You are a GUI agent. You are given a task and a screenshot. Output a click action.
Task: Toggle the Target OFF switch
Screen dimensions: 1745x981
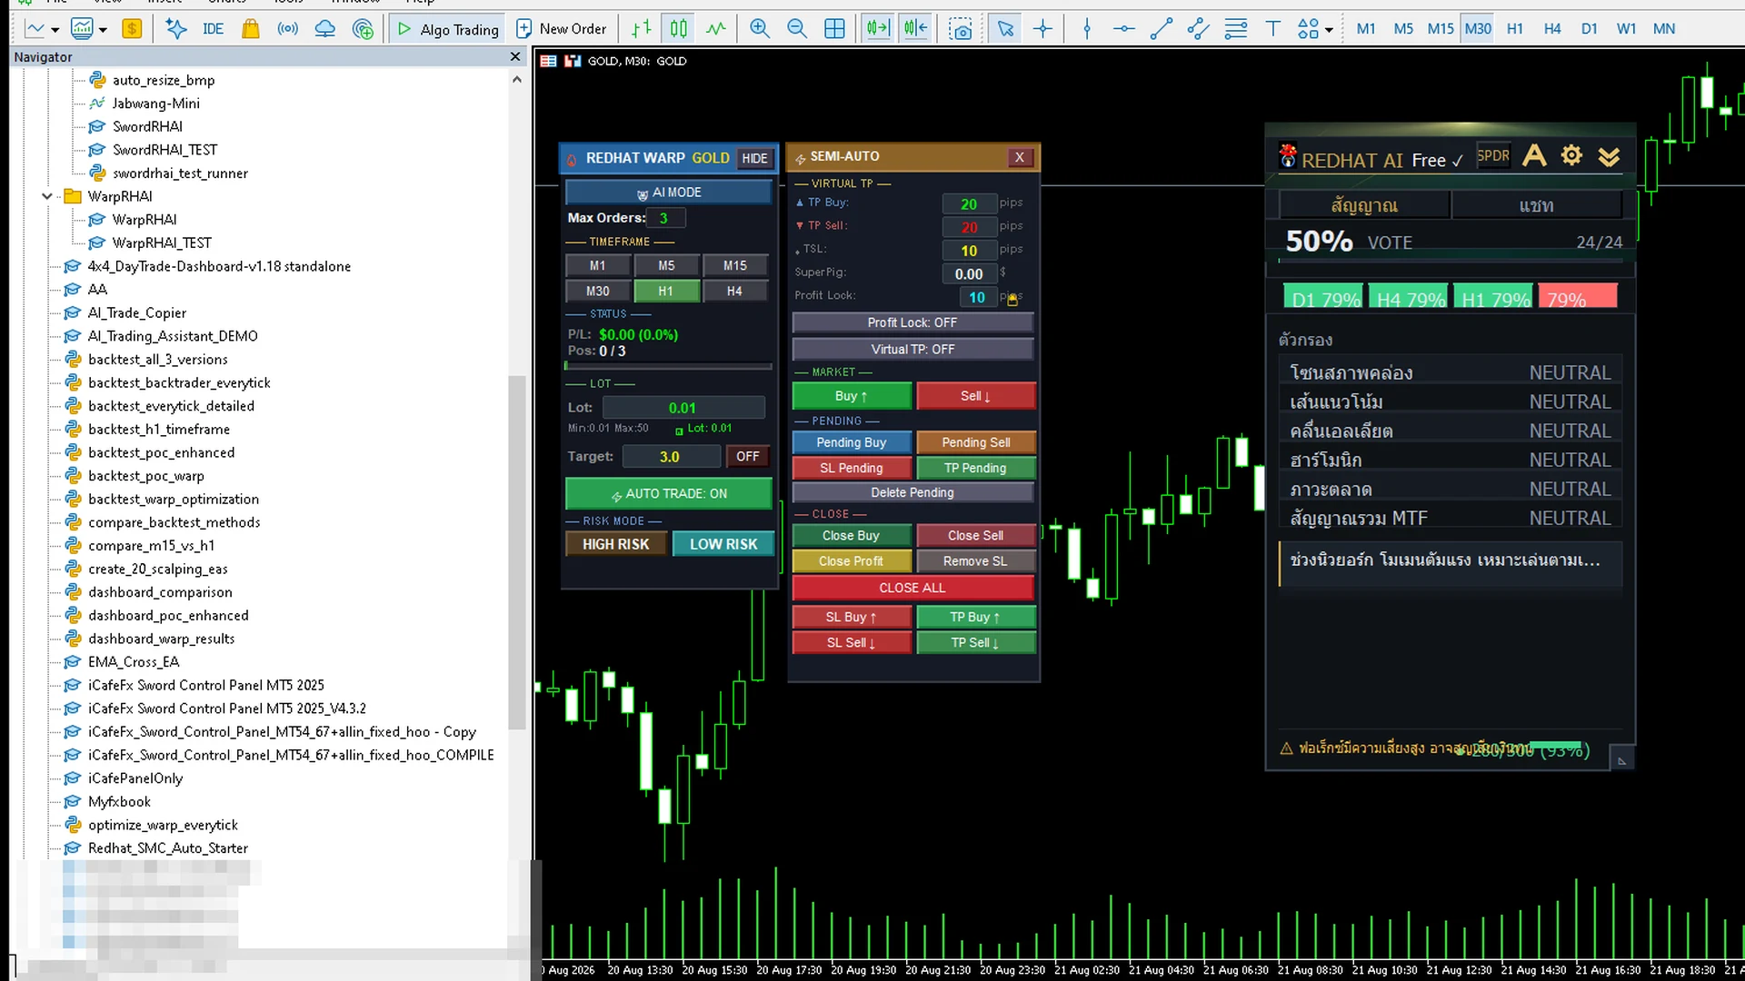[x=748, y=456]
